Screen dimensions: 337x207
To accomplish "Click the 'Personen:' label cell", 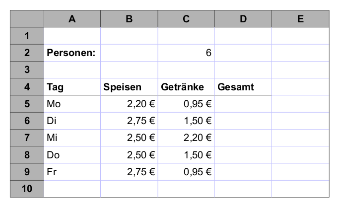I will (x=72, y=53).
